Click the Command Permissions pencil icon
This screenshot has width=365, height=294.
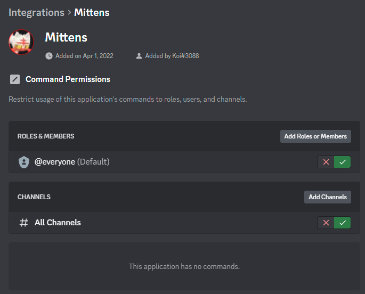pyautogui.click(x=15, y=79)
